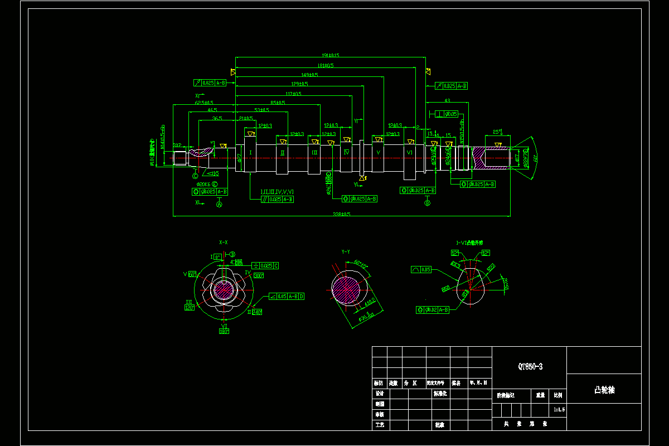The width and height of the screenshot is (669, 446).
Task: Select the 43 dimension on right end
Action: point(447,101)
